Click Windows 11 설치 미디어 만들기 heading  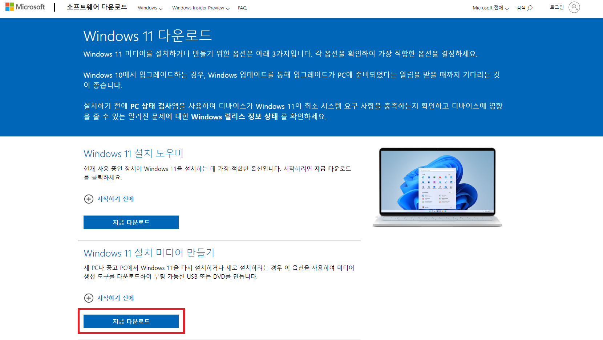click(149, 253)
